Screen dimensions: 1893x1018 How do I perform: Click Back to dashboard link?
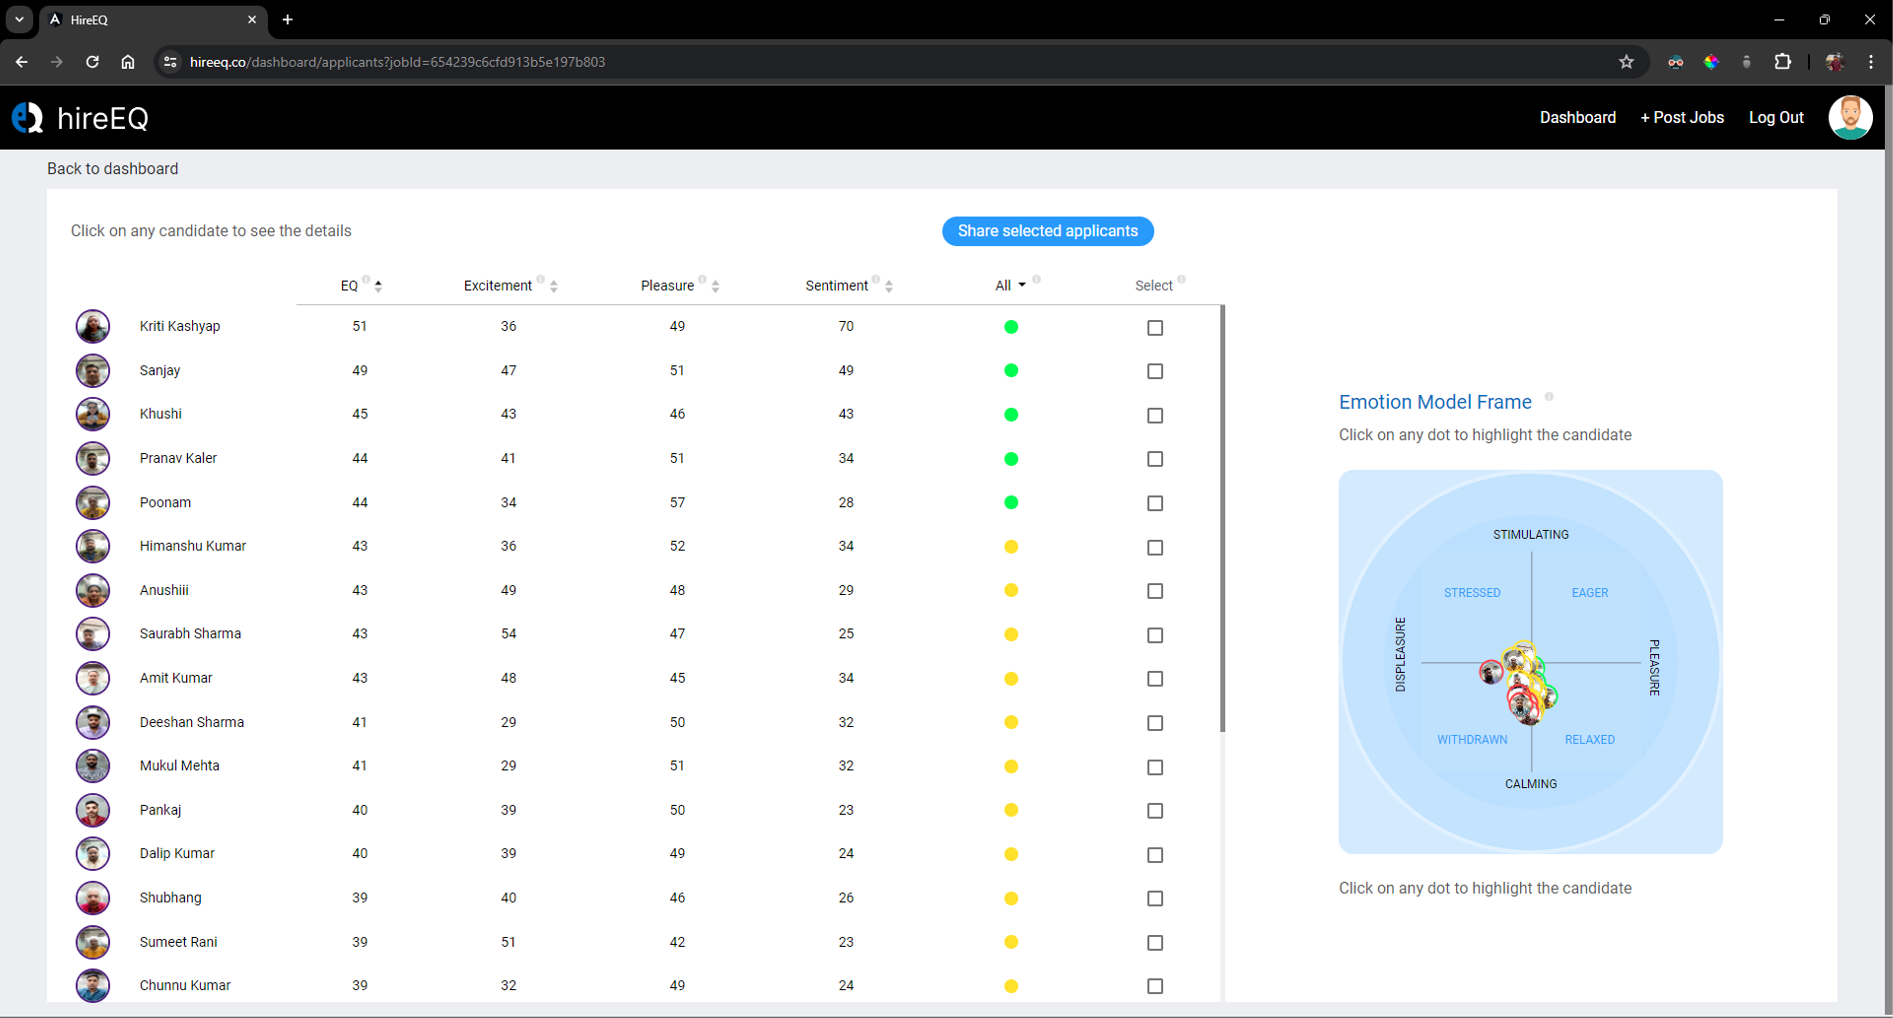click(112, 169)
